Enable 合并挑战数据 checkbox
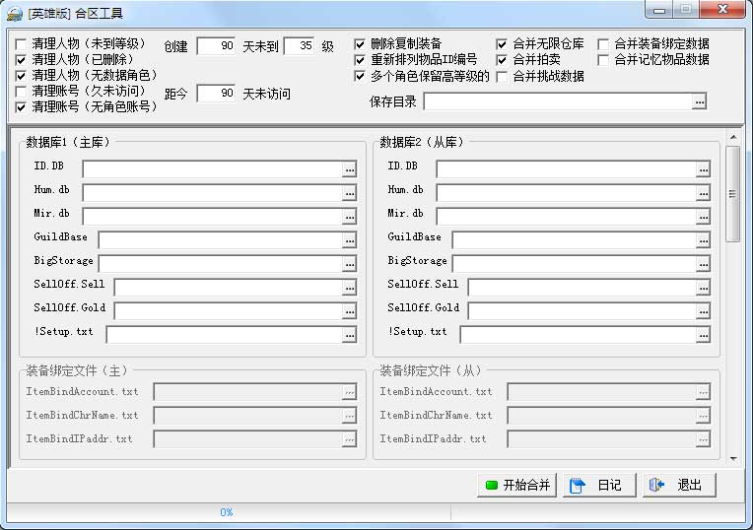 [x=502, y=77]
